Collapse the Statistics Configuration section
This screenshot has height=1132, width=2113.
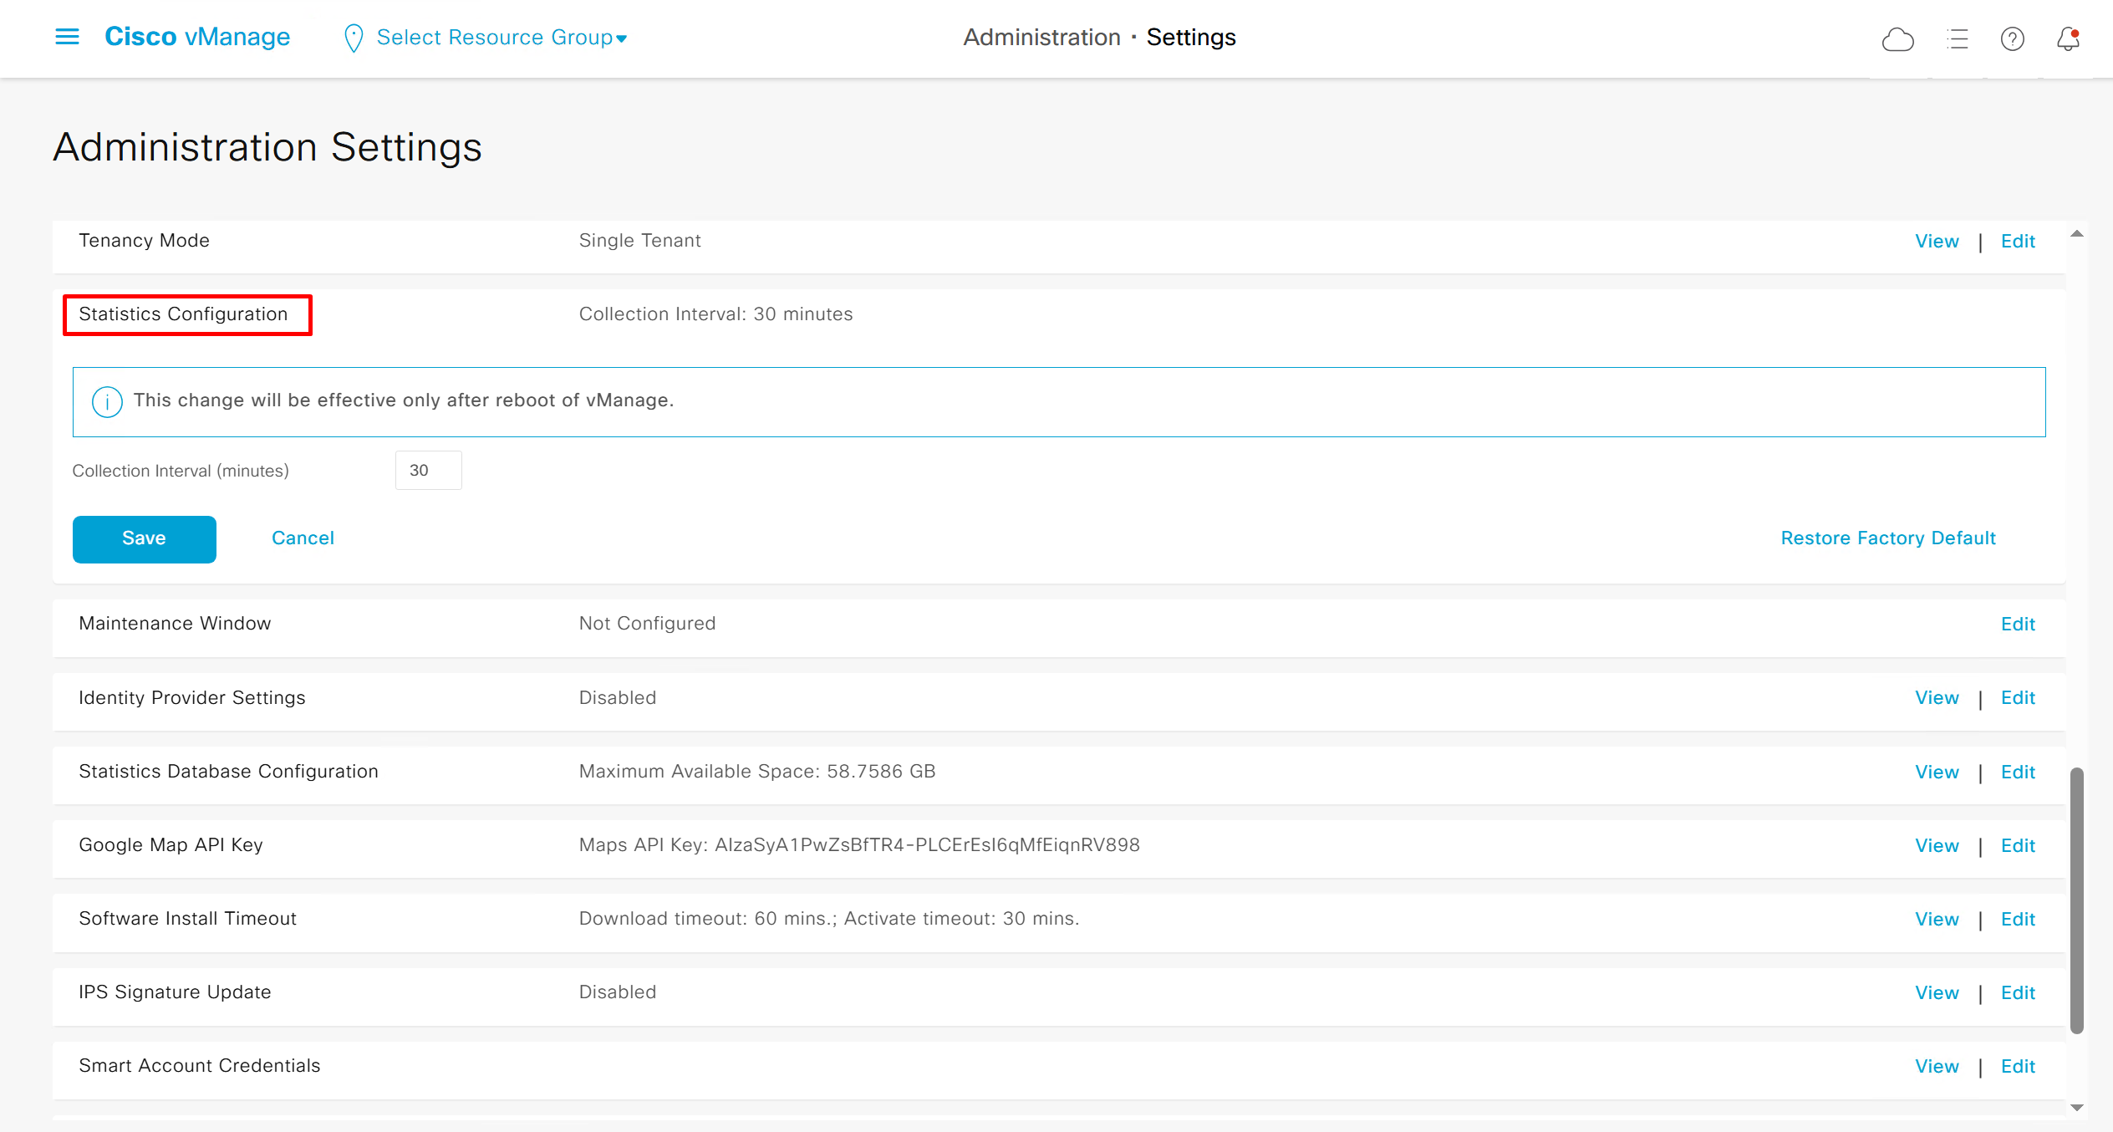[183, 314]
